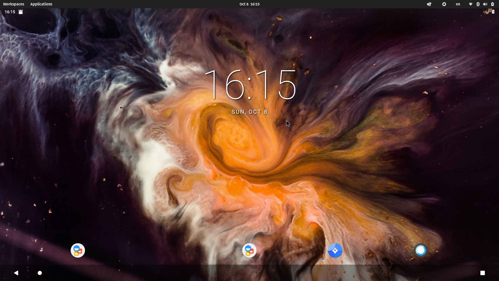This screenshot has width=499, height=281.
Task: Click the overlapping windows tray icon
Action: point(429,4)
